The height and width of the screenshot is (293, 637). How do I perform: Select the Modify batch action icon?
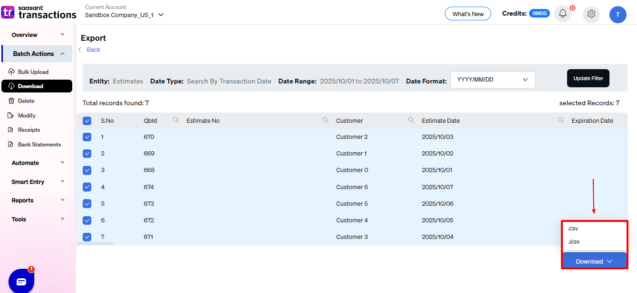pos(12,115)
